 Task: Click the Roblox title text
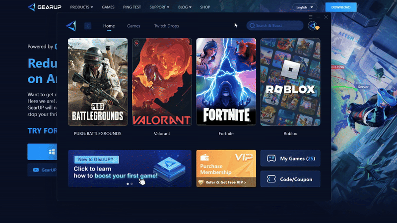(x=290, y=133)
